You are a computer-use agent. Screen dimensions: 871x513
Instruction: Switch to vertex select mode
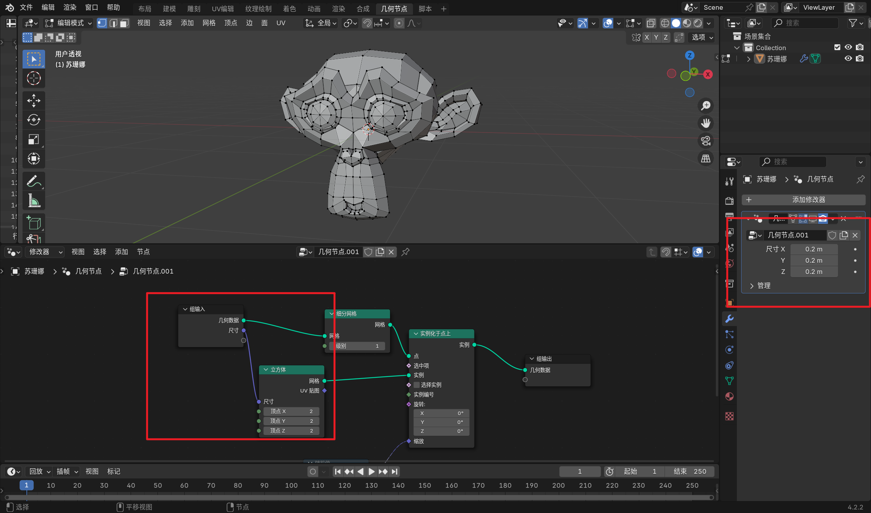102,23
